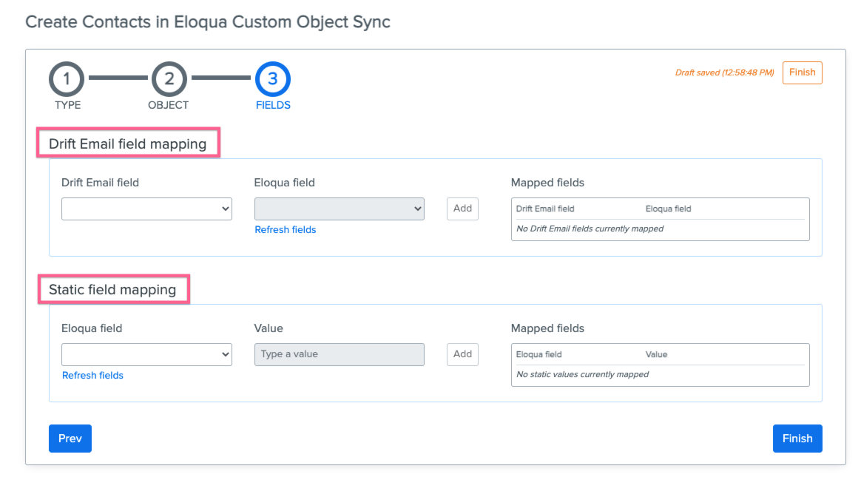Image resolution: width=861 pixels, height=477 pixels.
Task: Focus the 'Type a value' input
Action: pyautogui.click(x=340, y=354)
